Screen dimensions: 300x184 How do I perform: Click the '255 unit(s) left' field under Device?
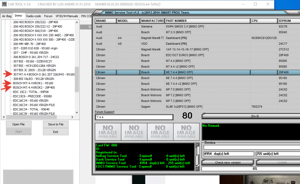(278, 154)
